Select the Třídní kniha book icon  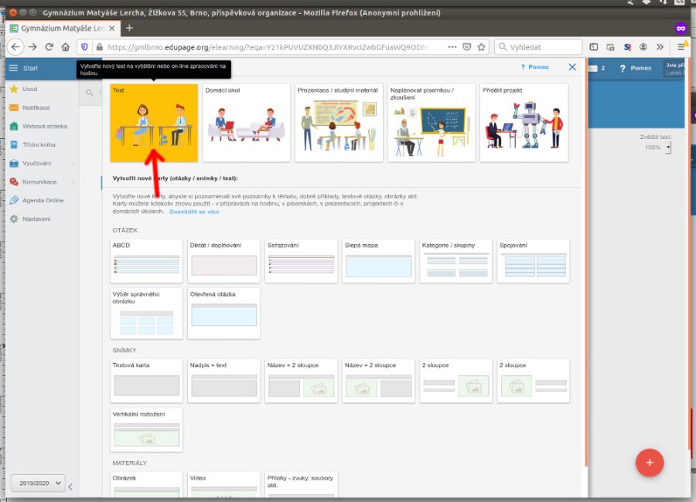coord(14,144)
